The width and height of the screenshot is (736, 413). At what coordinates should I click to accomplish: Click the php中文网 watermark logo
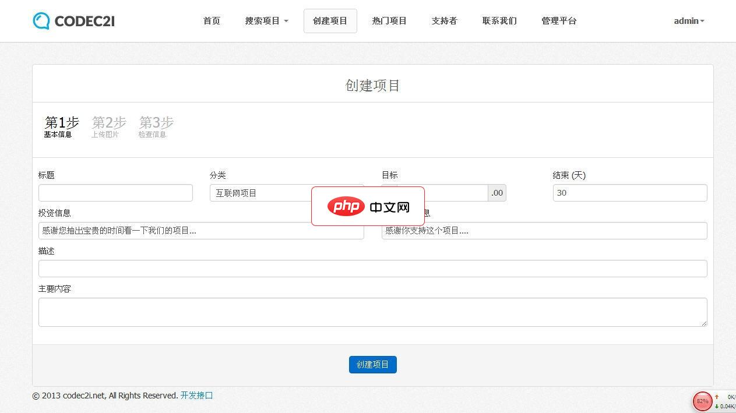(x=368, y=206)
